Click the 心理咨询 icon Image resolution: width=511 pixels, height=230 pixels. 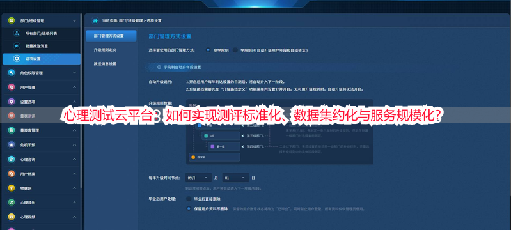pos(12,159)
